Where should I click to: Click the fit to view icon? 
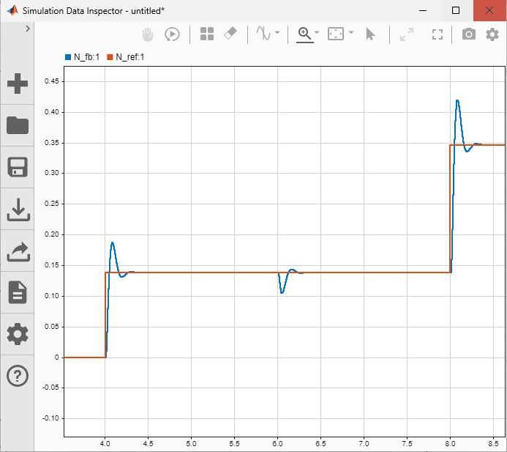pos(336,34)
